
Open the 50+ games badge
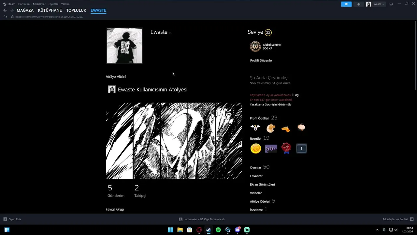coord(271,149)
